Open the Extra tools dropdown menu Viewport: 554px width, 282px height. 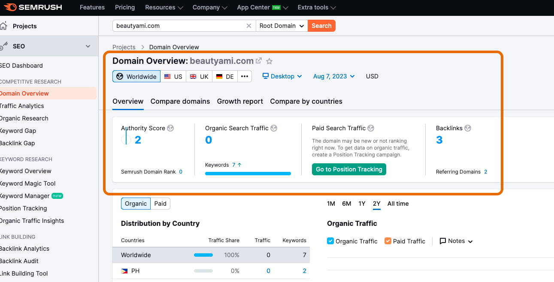(x=317, y=7)
